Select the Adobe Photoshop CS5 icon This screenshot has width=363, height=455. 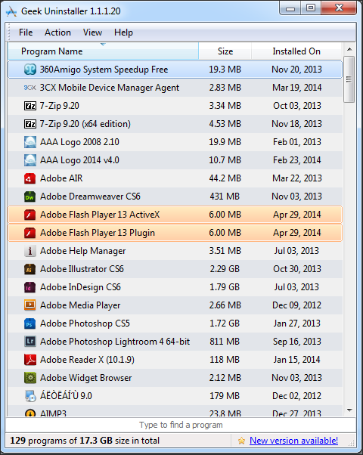(30, 323)
